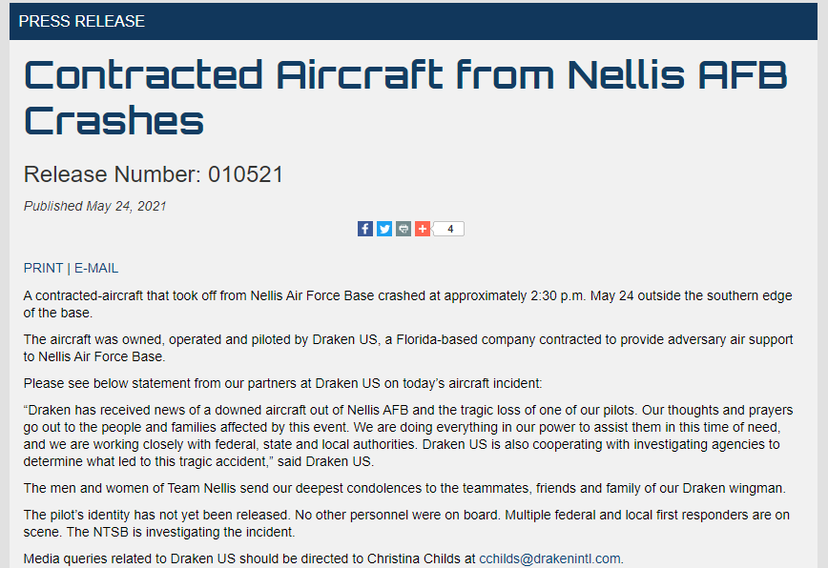Click the printer share icon
The width and height of the screenshot is (828, 568).
(404, 229)
